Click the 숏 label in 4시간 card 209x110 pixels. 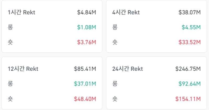tap(115, 42)
